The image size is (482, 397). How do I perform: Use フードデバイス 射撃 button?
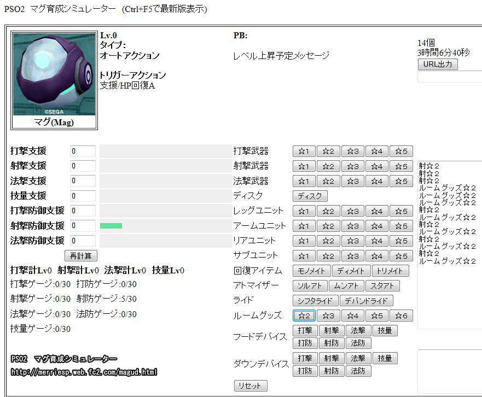(x=332, y=331)
